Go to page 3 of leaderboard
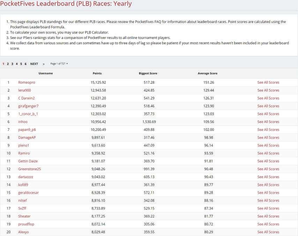298x236 pixels. 12,64
